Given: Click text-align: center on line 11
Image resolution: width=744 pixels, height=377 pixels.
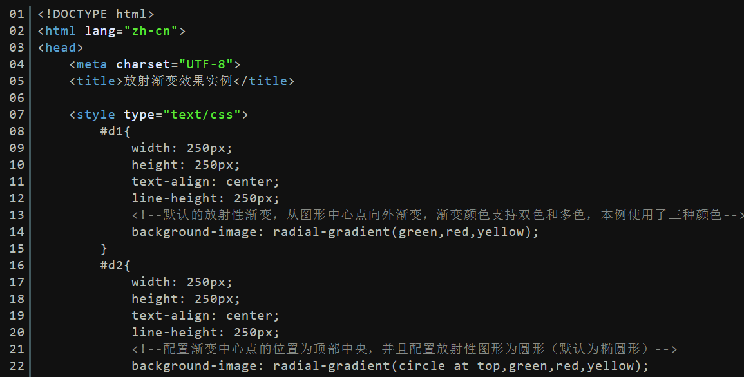Looking at the screenshot, I should point(205,181).
